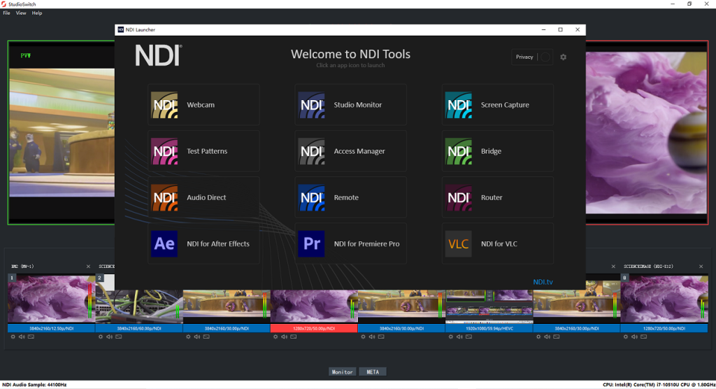Open the File menu in StudioSwitch

pyautogui.click(x=6, y=13)
